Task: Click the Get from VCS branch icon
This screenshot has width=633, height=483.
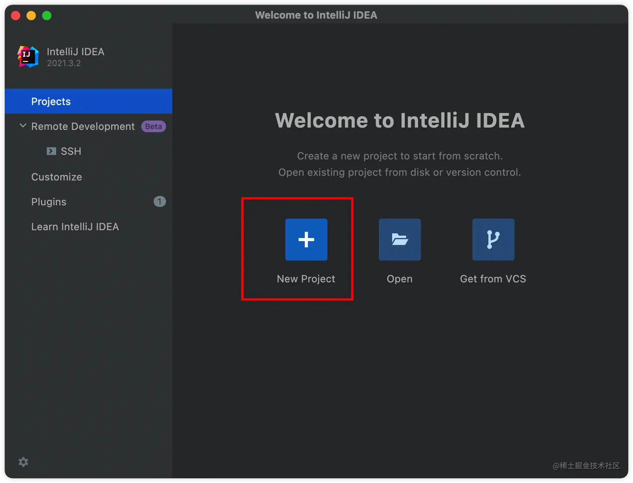Action: tap(493, 239)
